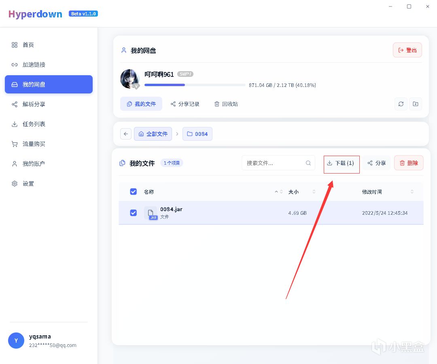
Task: Open 我的账户 account page
Action: [49, 163]
